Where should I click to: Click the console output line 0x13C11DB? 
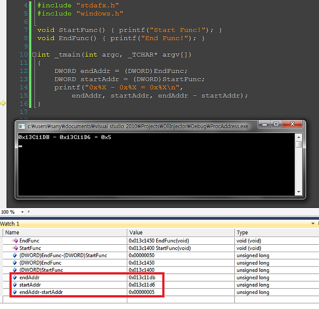coord(65,137)
